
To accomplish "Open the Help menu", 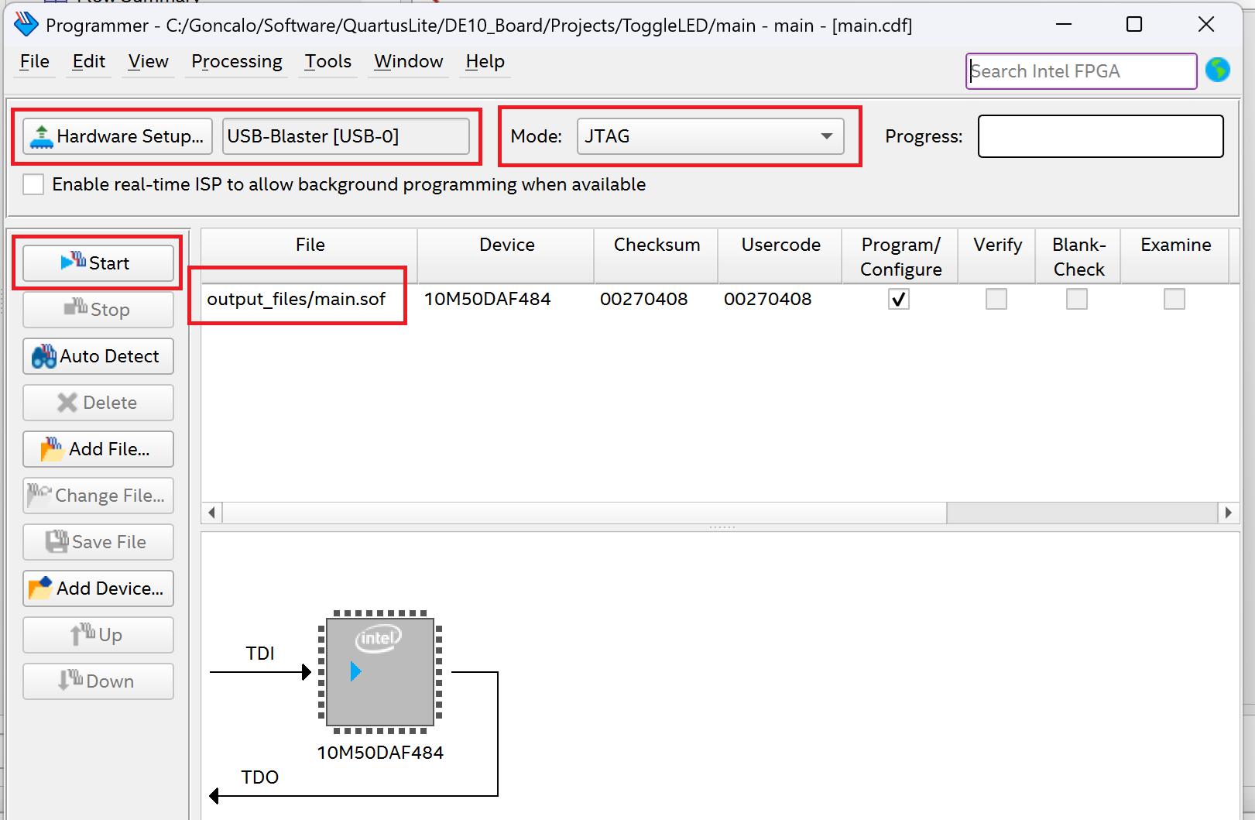I will (x=485, y=61).
